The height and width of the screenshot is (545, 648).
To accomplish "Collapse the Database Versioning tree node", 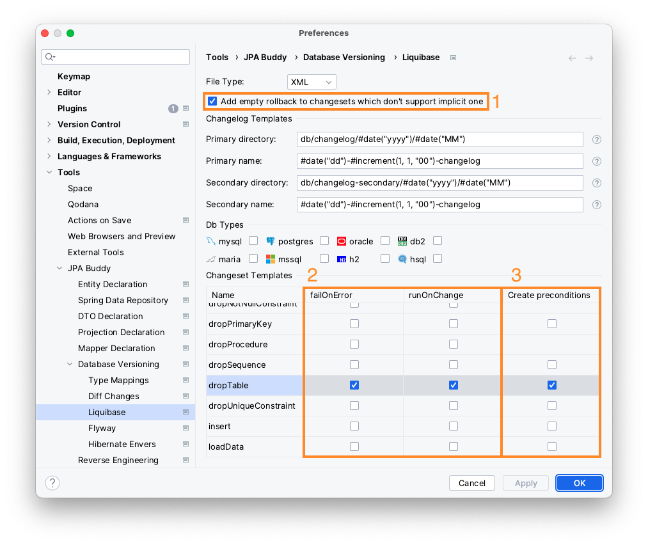I will click(70, 364).
